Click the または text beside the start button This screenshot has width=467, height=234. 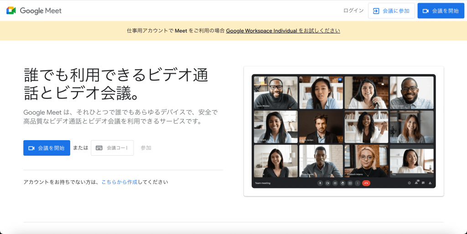pyautogui.click(x=80, y=148)
